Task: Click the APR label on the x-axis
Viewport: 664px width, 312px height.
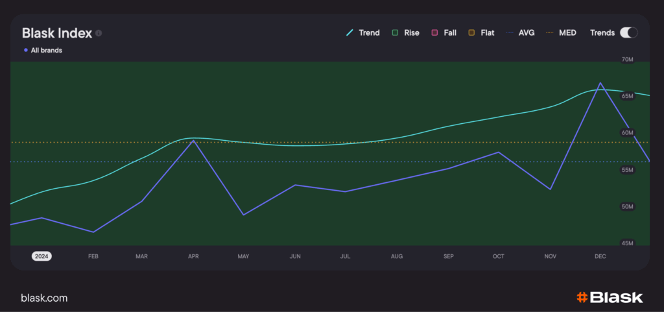Action: click(x=193, y=257)
